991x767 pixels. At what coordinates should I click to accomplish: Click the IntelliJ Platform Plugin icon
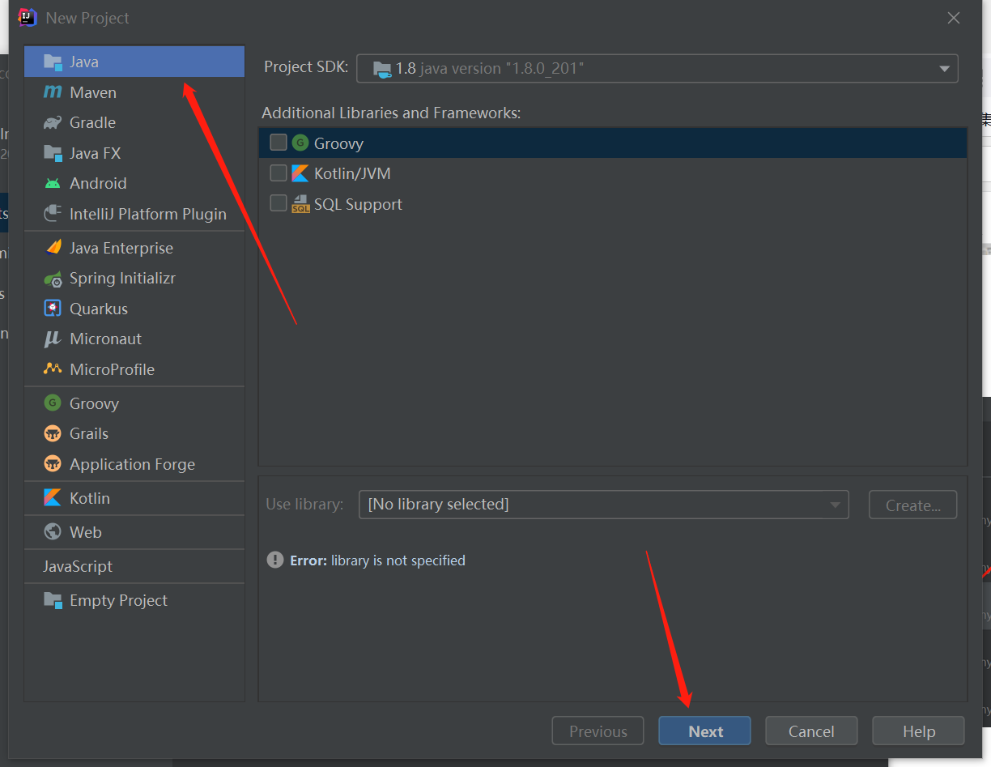click(x=53, y=214)
